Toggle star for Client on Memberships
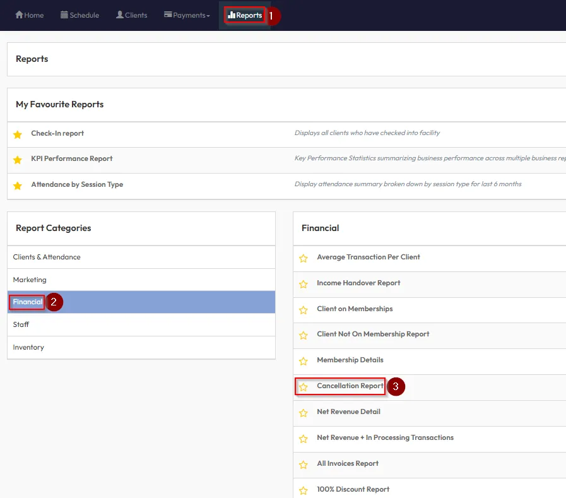 [304, 310]
